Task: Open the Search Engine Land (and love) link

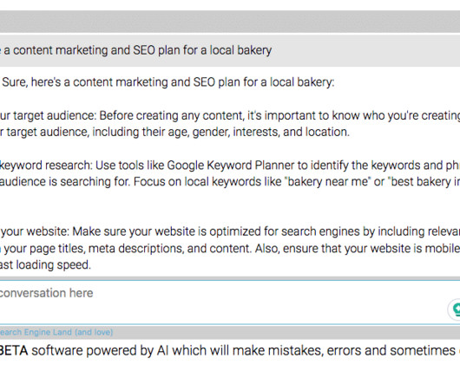Action: (56, 332)
